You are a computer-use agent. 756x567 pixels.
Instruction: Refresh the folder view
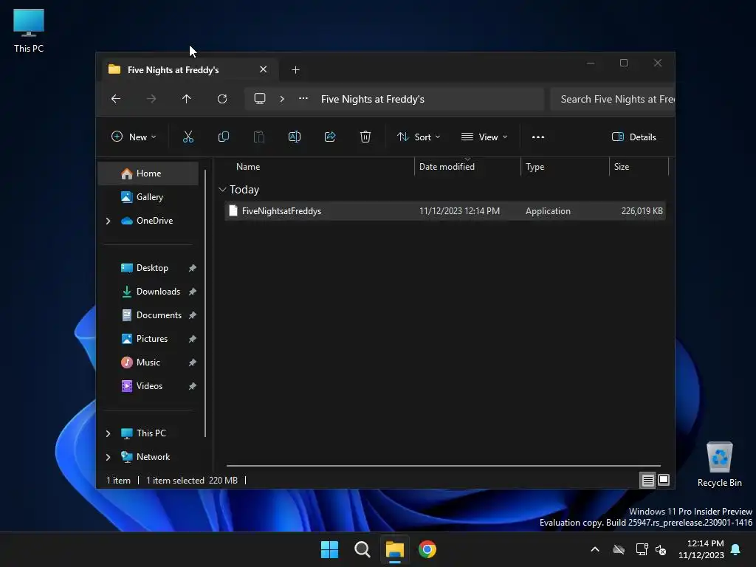[222, 99]
